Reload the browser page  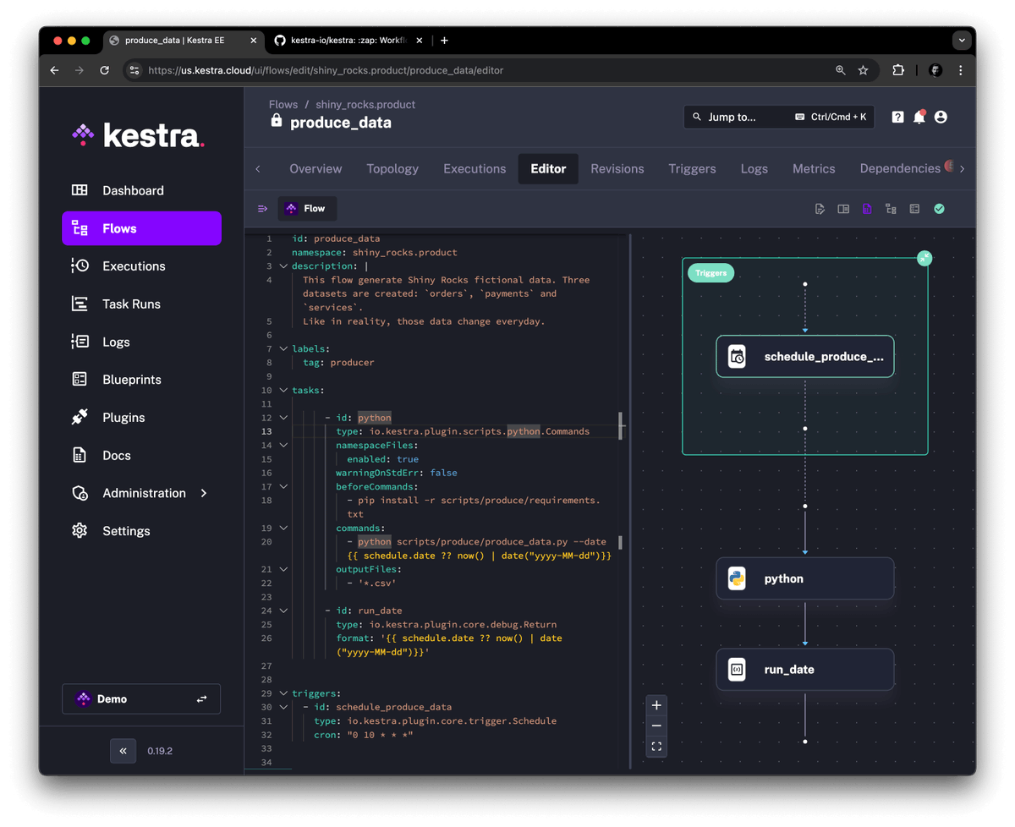104,70
